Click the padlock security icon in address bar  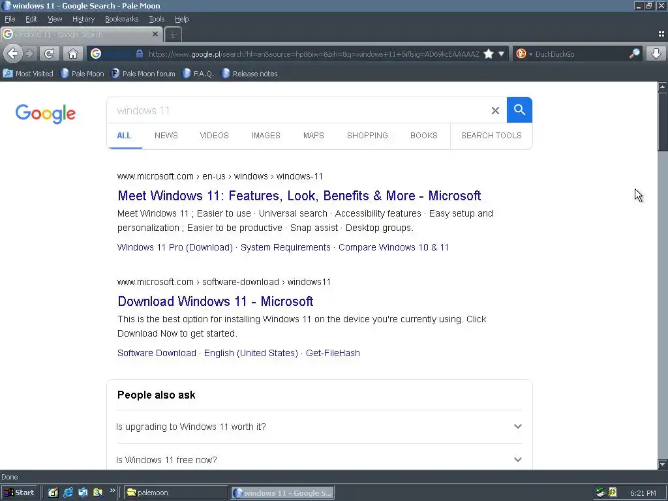(140, 53)
